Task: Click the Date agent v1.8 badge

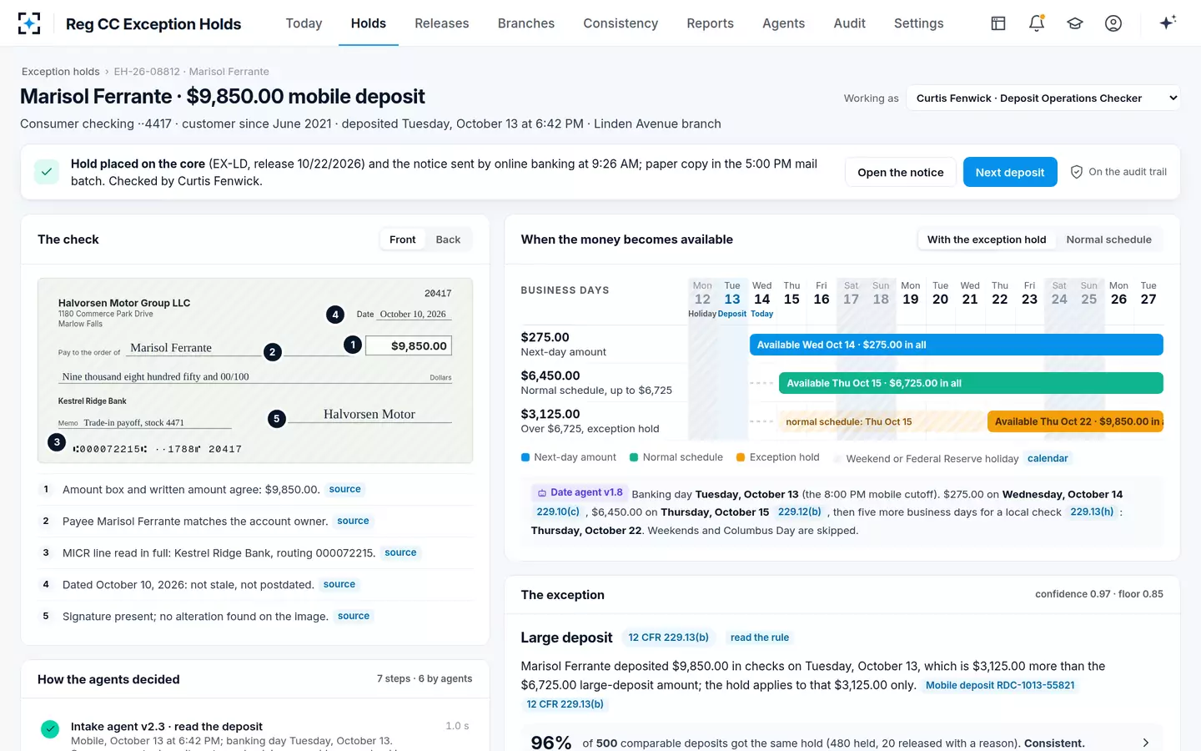Action: (580, 492)
